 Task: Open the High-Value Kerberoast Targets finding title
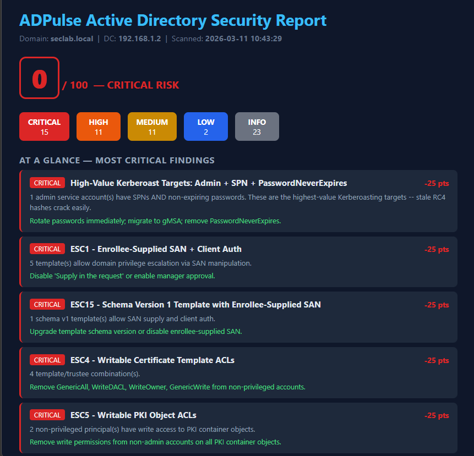click(x=209, y=183)
